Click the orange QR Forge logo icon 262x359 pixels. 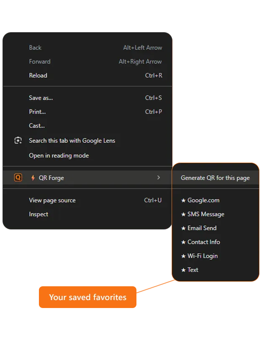point(18,178)
